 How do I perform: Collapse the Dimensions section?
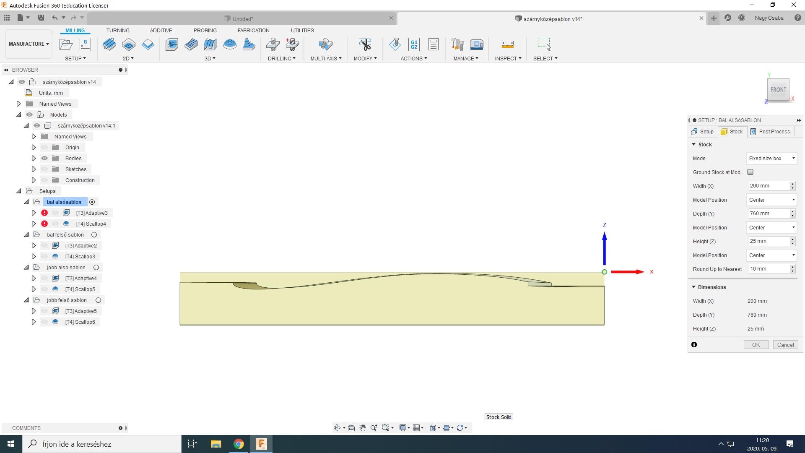[693, 287]
